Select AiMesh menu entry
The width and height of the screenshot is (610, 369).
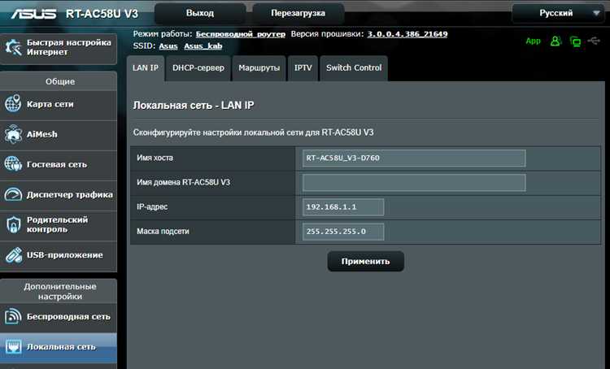tap(59, 135)
